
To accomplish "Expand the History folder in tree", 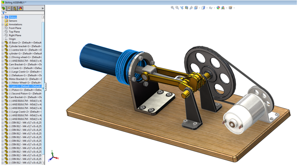I will click(x=2, y=17).
